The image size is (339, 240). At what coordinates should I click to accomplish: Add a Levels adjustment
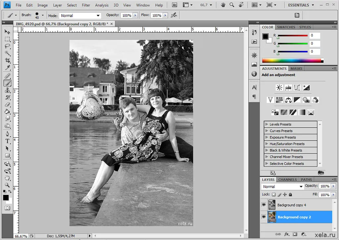(x=288, y=88)
